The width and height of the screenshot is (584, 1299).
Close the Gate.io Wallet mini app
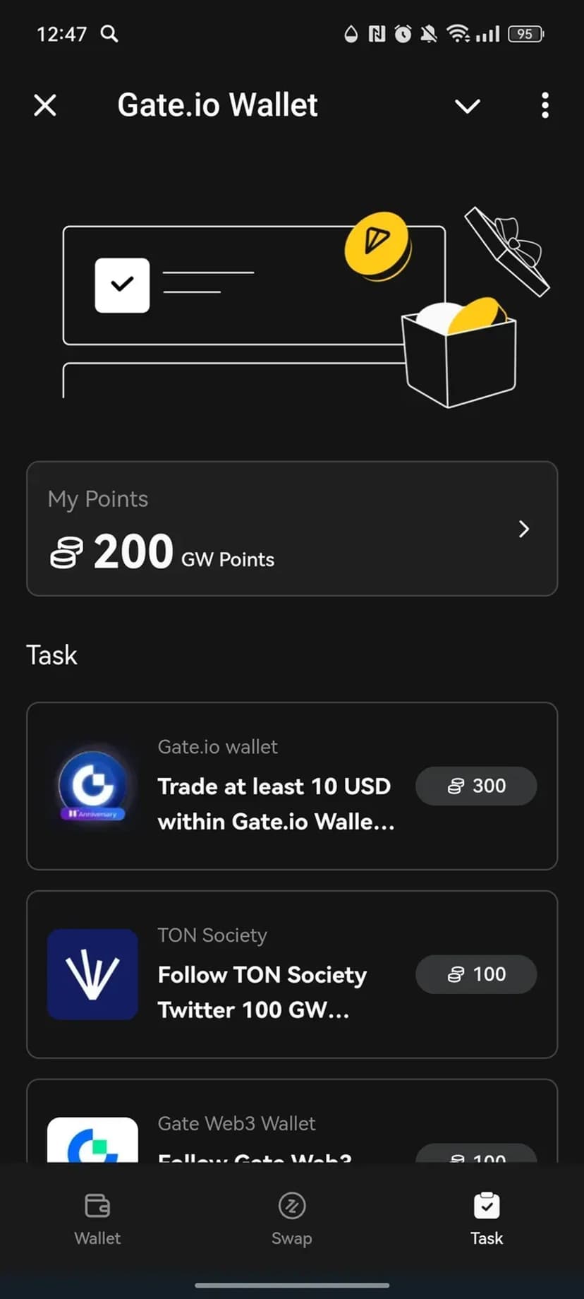pyautogui.click(x=45, y=106)
